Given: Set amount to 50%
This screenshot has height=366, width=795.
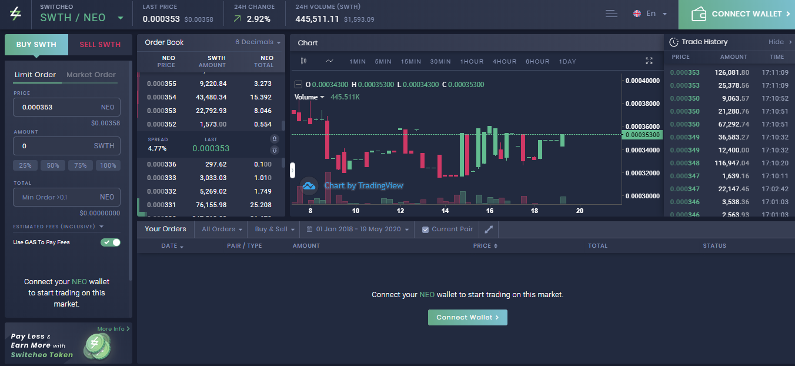Looking at the screenshot, I should coord(53,165).
